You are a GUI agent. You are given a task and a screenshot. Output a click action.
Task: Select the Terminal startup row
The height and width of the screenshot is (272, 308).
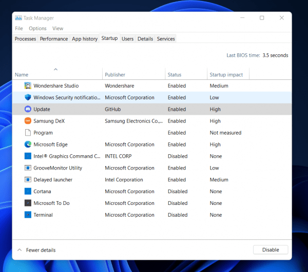point(43,215)
